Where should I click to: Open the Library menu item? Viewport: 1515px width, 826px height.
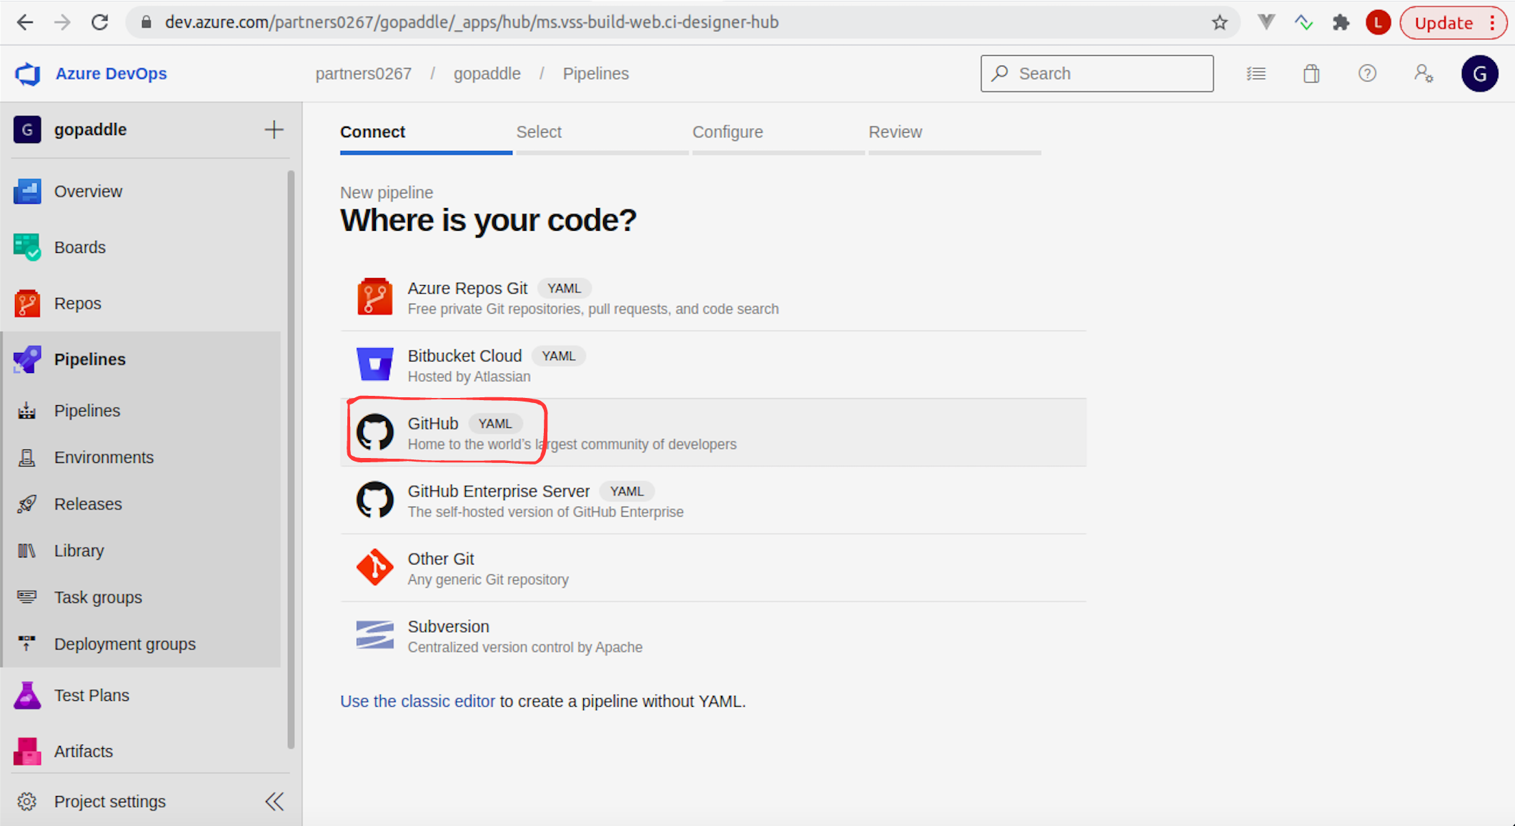pyautogui.click(x=141, y=551)
